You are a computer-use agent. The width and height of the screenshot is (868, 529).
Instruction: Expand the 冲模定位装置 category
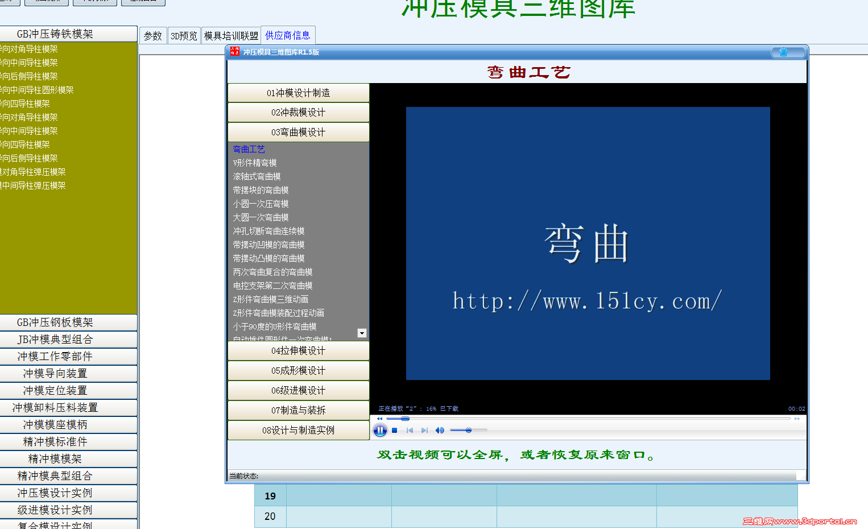68,391
